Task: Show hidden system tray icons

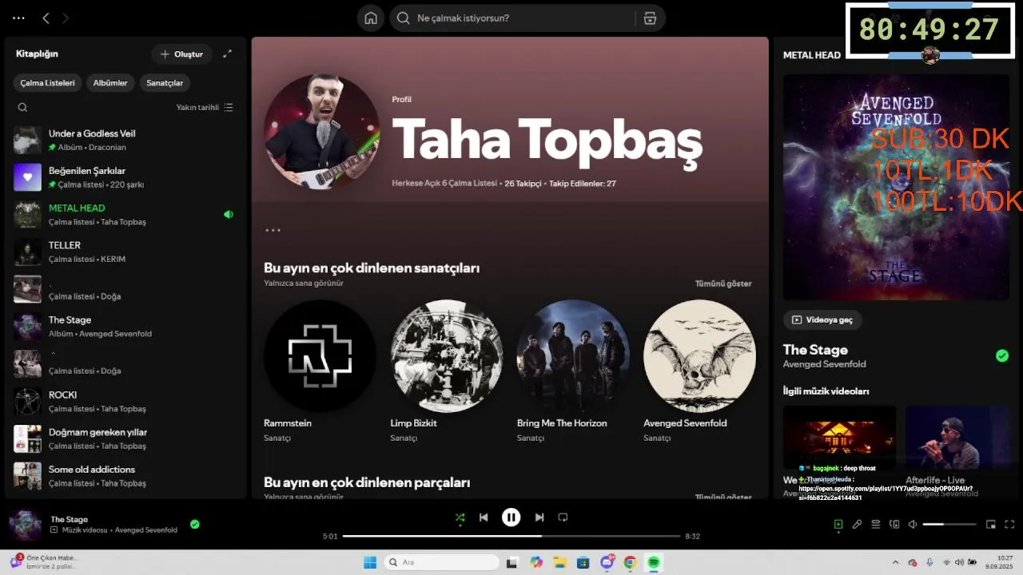Action: tap(895, 562)
